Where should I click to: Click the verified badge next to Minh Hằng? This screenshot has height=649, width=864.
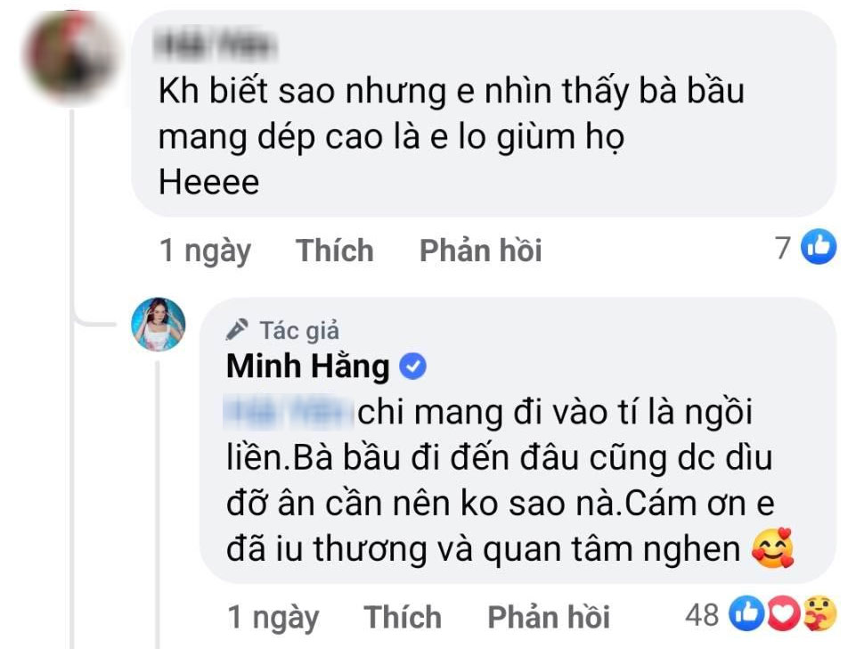point(417,366)
